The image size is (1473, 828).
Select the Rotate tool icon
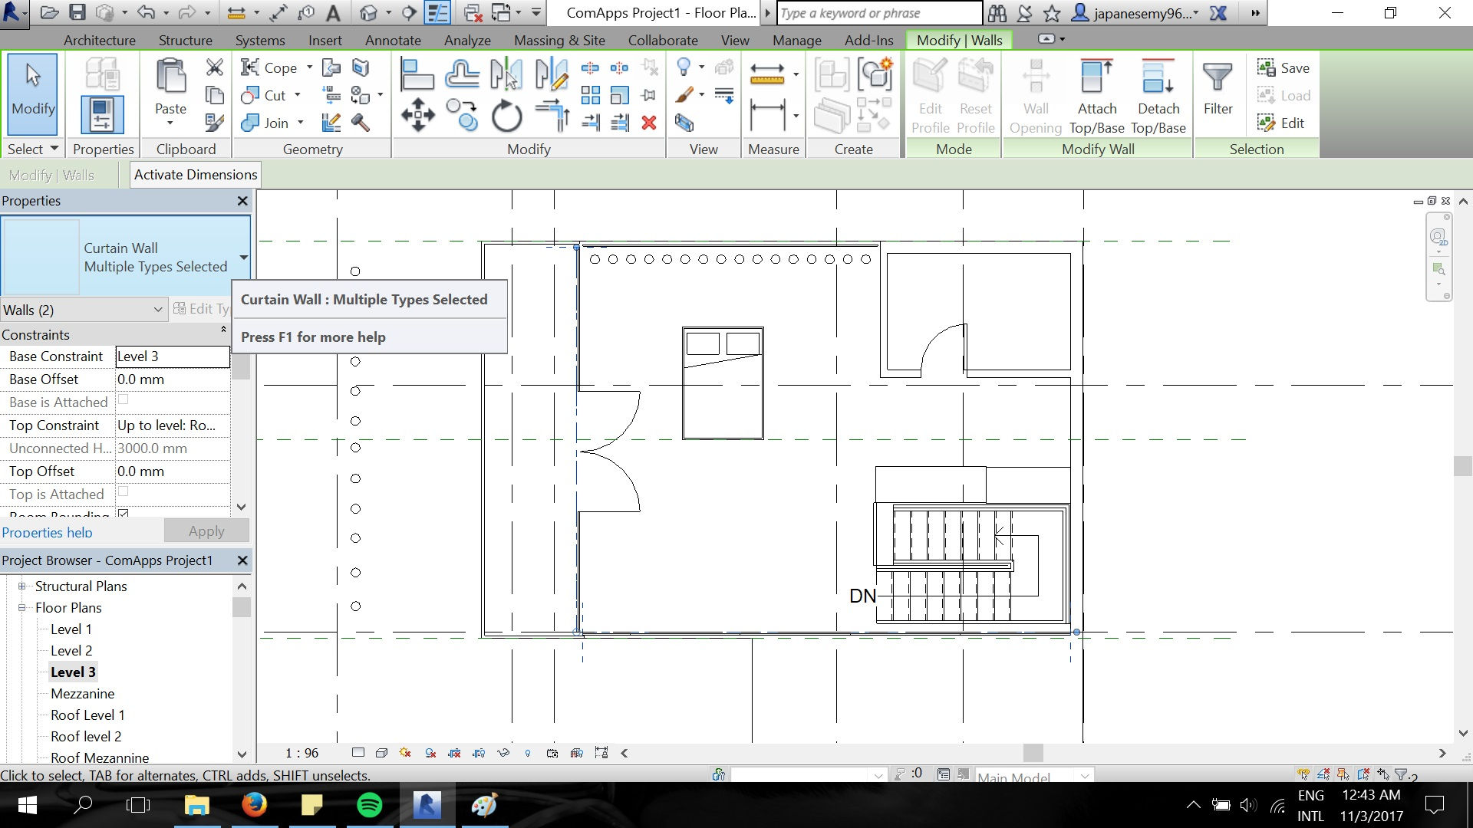[506, 116]
